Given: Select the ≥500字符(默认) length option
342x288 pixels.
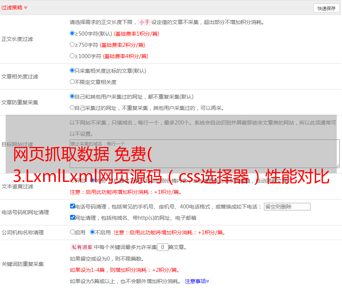Looking at the screenshot, I should click(72, 33).
